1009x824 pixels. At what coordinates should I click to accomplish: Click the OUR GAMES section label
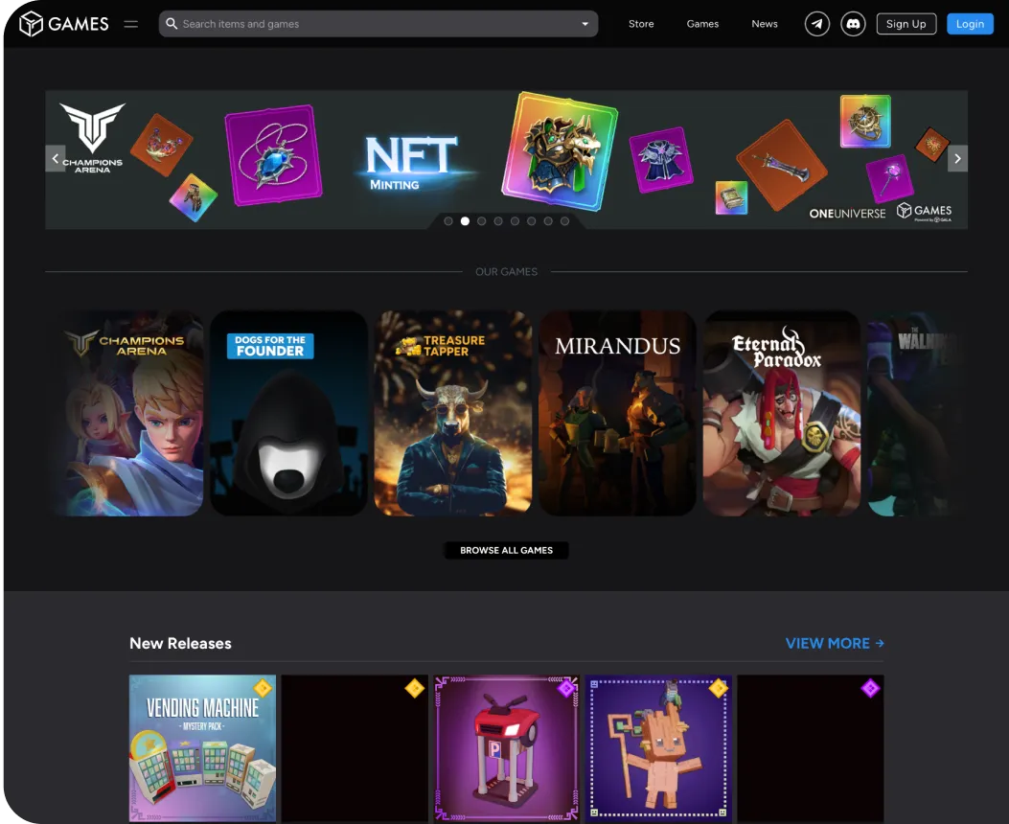pyautogui.click(x=507, y=271)
